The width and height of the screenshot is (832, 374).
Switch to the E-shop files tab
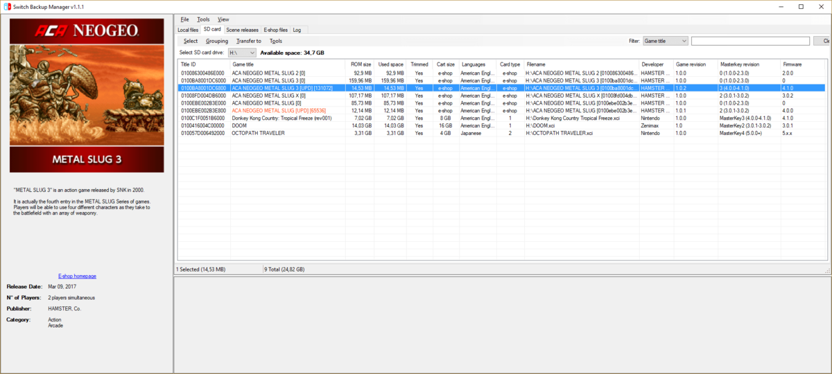pyautogui.click(x=275, y=30)
